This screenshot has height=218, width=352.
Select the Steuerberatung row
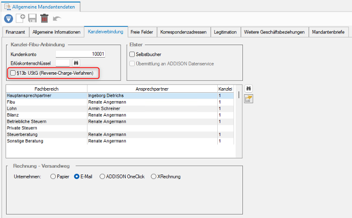tap(120, 134)
